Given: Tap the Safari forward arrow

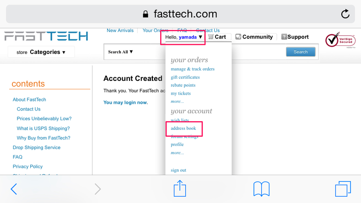Looking at the screenshot, I should (98, 189).
